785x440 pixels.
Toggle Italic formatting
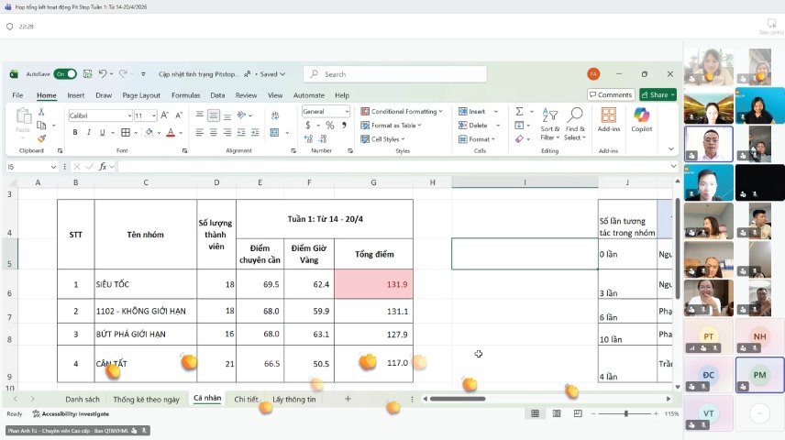[x=89, y=132]
